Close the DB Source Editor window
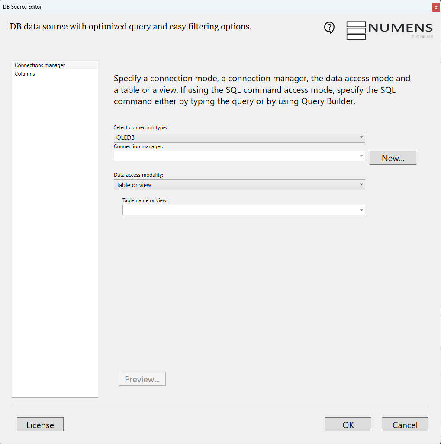The width and height of the screenshot is (441, 444). (x=436, y=7)
